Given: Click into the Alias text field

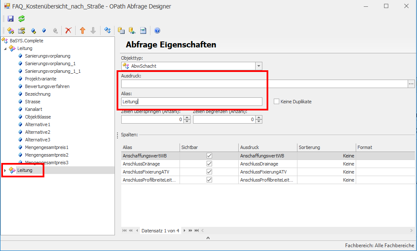Looking at the screenshot, I should coord(191,102).
